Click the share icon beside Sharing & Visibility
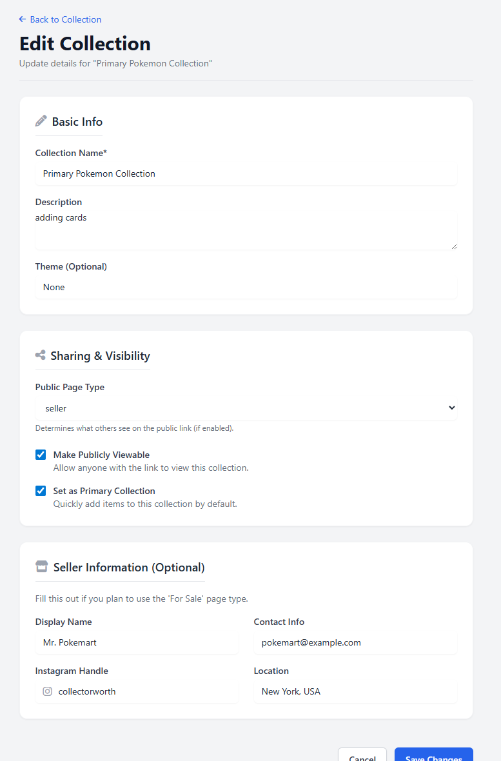 pos(40,355)
